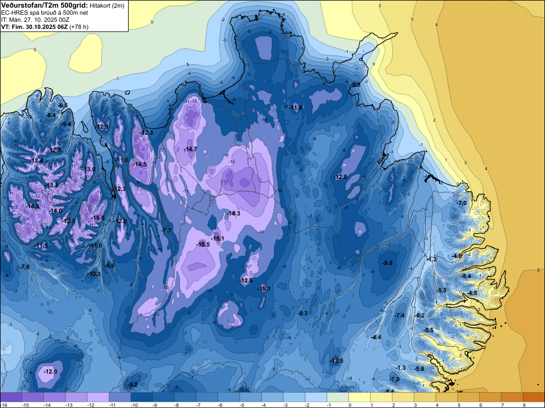Click the -14.5 temperature label
The width and height of the screenshot is (545, 408).
pos(140,164)
